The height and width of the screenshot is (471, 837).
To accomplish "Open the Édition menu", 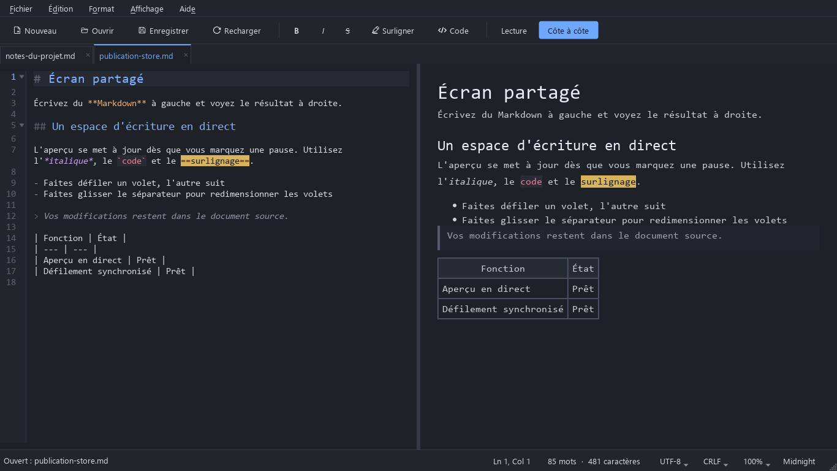I will coord(61,9).
